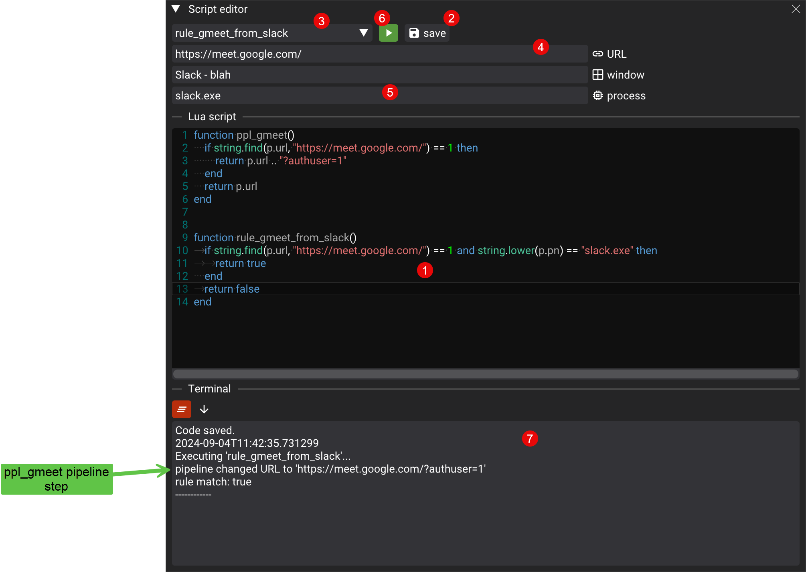806x572 pixels.
Task: Click the 'process' label text
Action: tap(626, 95)
